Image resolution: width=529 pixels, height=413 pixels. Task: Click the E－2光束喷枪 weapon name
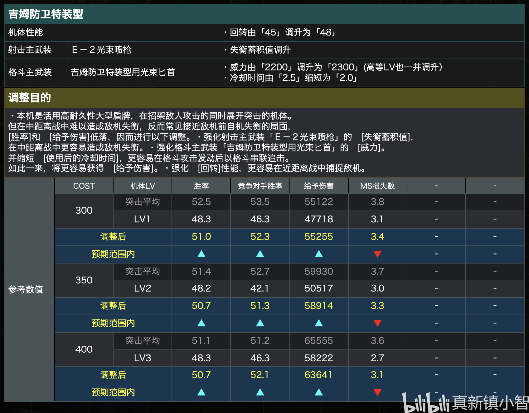pos(102,50)
